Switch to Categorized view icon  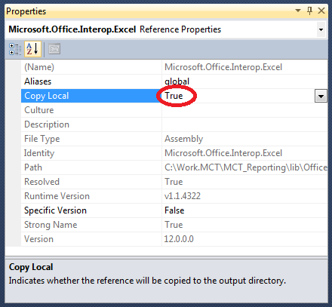coord(15,49)
